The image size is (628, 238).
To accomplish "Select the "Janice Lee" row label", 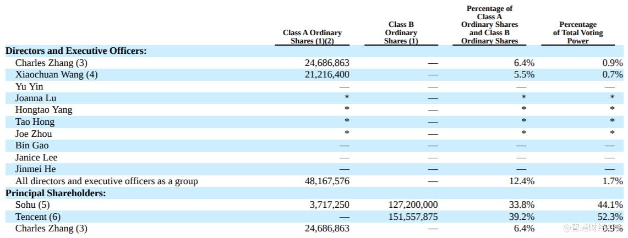I will click(36, 157).
